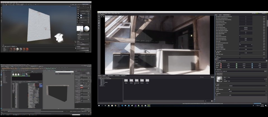
Task: Open Visual Studio Code from the taskbar
Action: pyautogui.click(x=122, y=106)
